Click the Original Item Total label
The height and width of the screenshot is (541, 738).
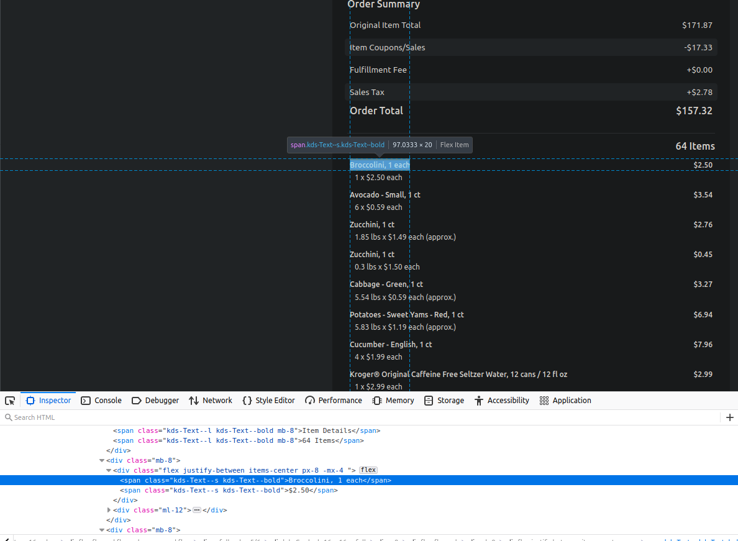click(x=385, y=25)
